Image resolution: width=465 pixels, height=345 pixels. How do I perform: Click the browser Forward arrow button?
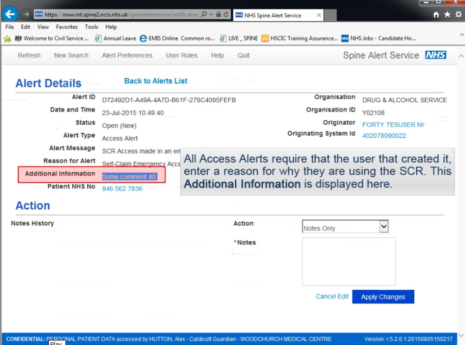click(x=26, y=14)
